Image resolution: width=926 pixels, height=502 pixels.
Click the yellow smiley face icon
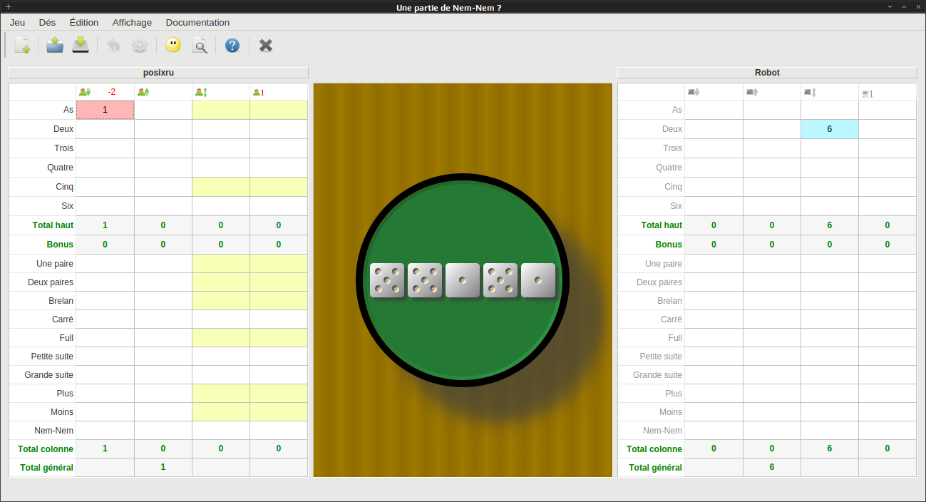[x=173, y=46]
